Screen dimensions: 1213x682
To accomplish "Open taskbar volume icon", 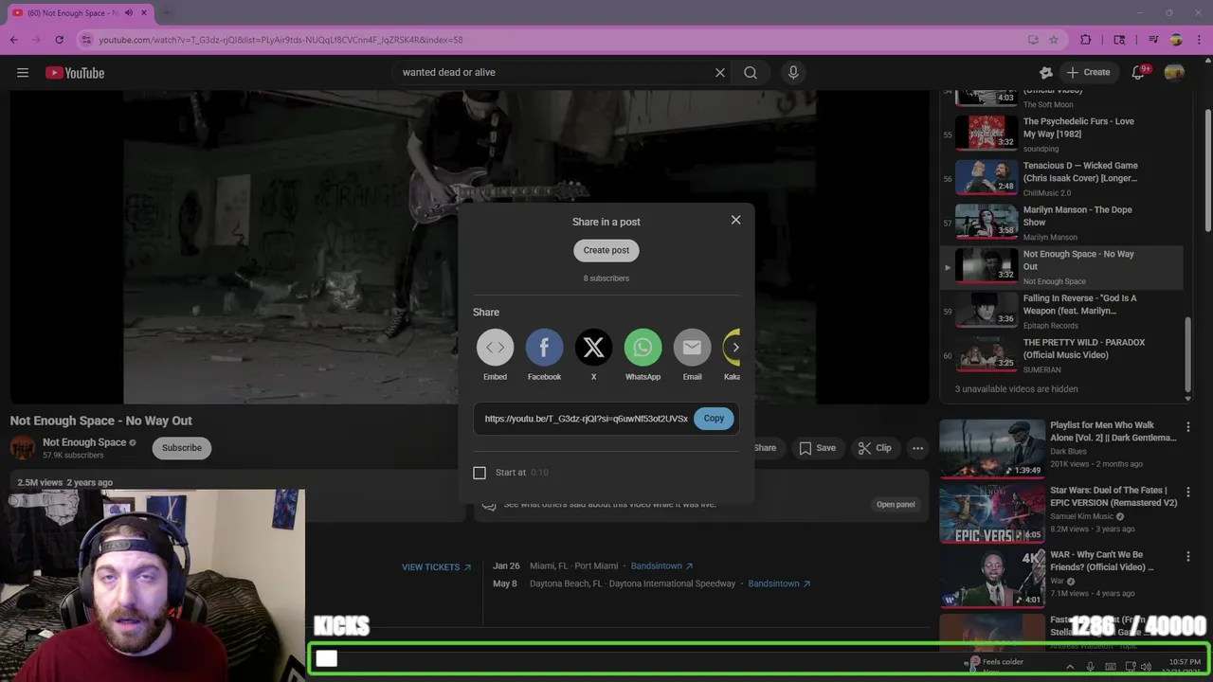I will tap(1147, 667).
